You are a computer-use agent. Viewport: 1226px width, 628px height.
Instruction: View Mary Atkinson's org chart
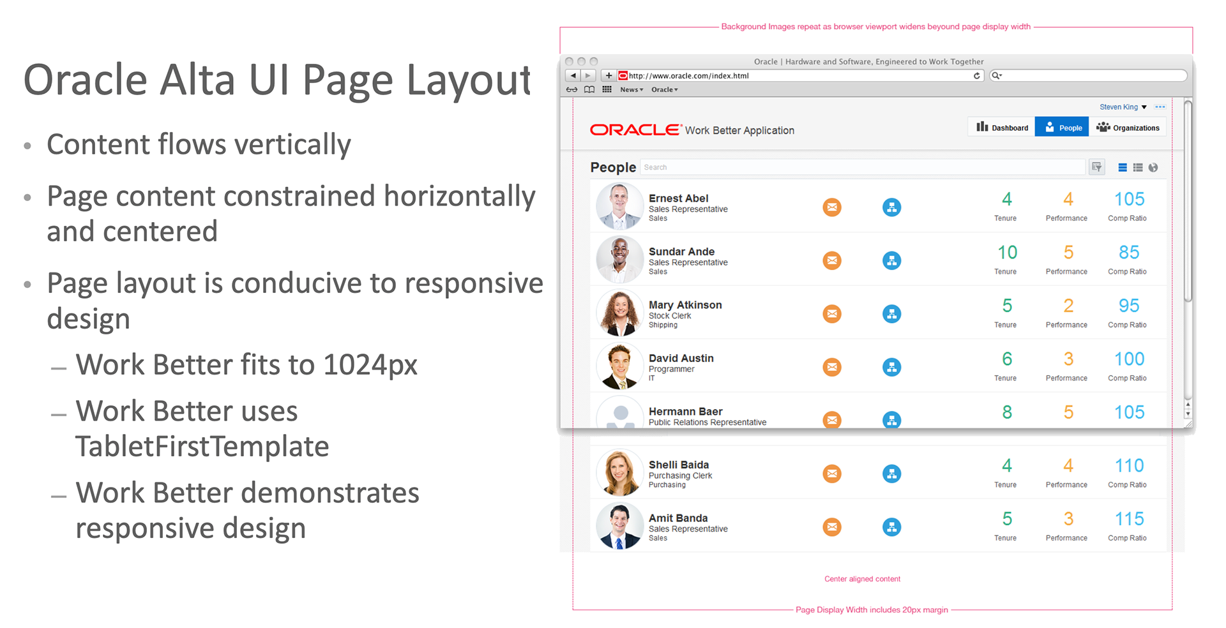click(x=891, y=314)
